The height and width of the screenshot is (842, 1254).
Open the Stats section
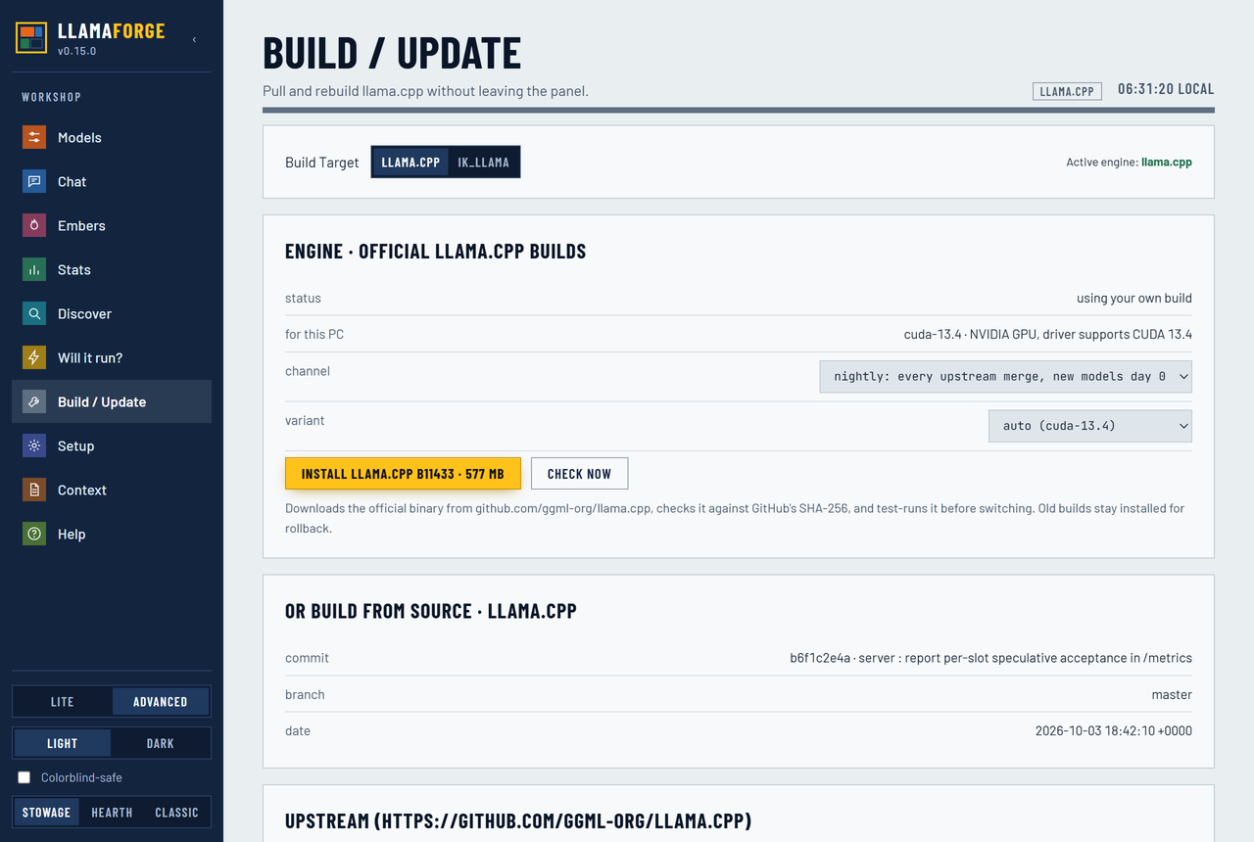pyautogui.click(x=112, y=269)
